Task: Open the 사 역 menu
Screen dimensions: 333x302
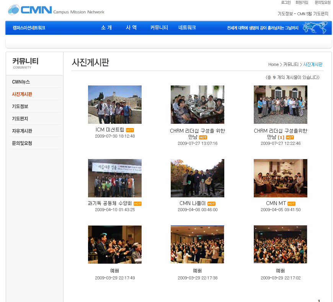Action: (x=131, y=28)
